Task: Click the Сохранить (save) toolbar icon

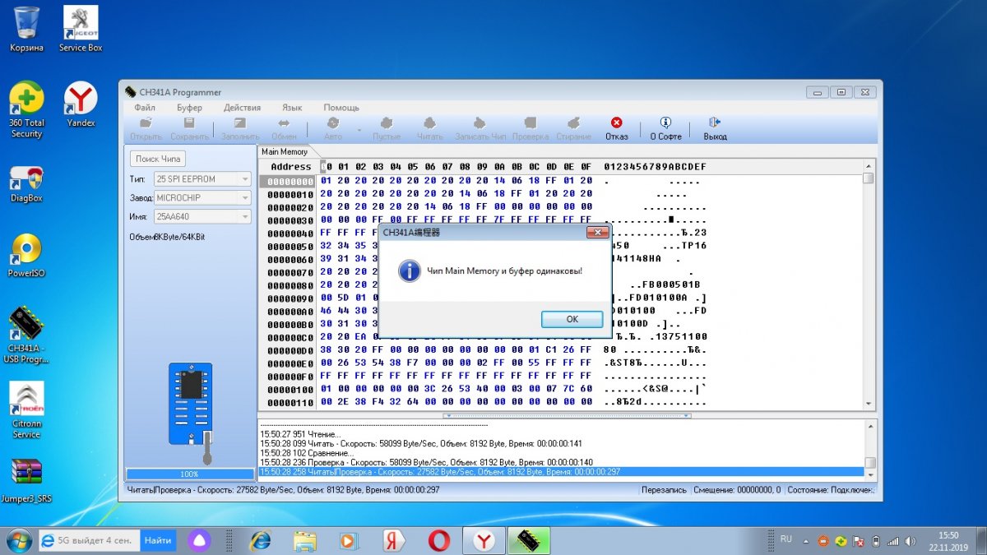Action: click(189, 124)
